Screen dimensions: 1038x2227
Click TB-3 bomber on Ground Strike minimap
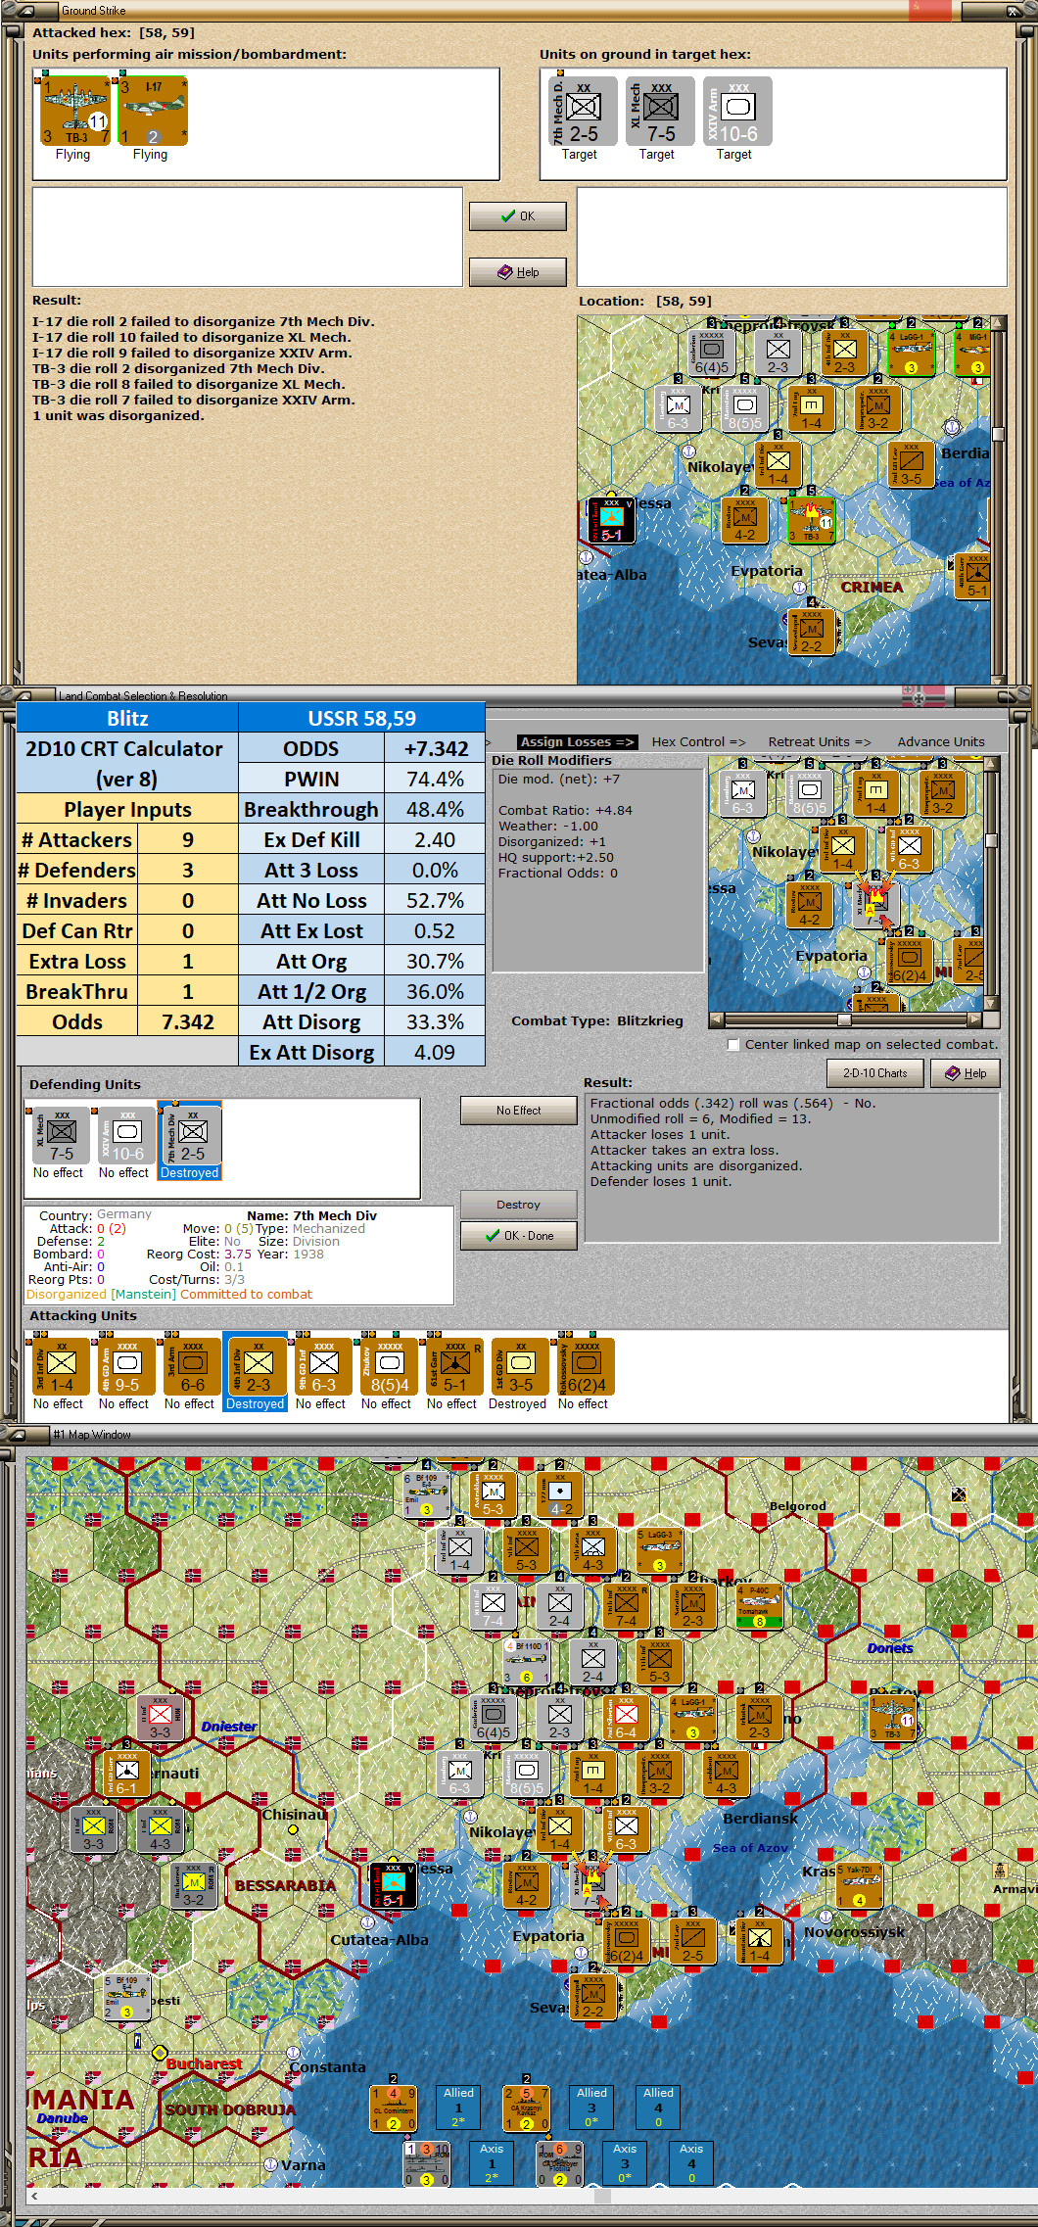point(811,521)
